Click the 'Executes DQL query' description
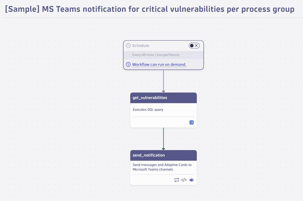 (148, 109)
